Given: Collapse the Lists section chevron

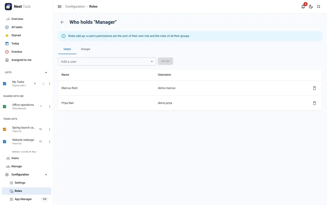Looking at the screenshot, I should pos(46,72).
